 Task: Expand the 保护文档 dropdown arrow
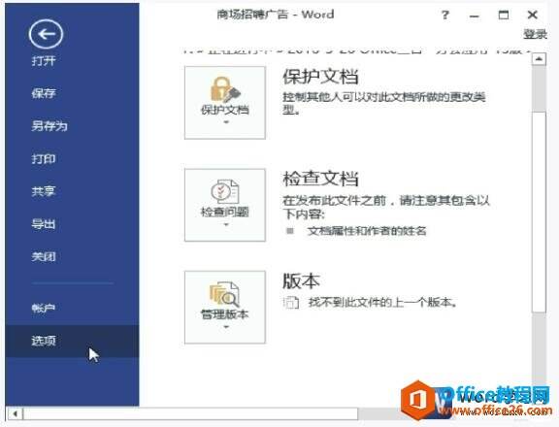point(226,122)
